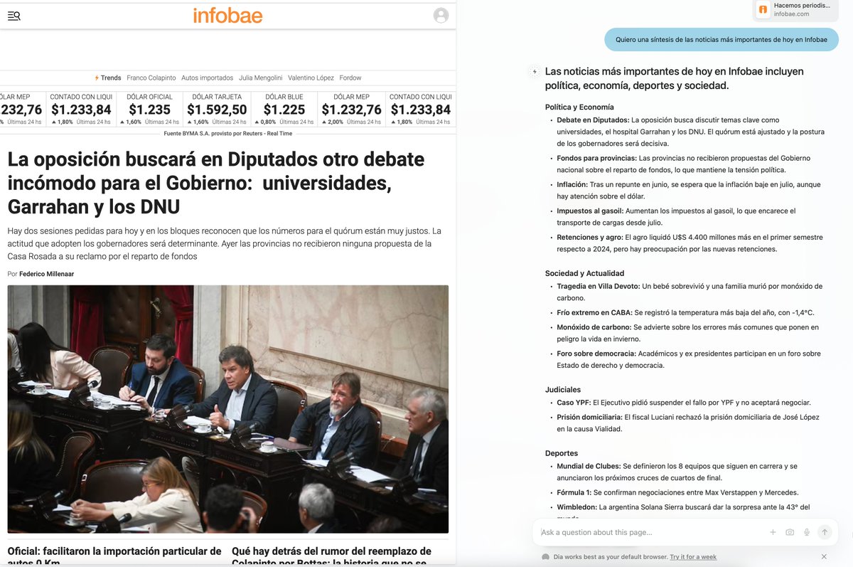Click the Política y Economía heading
The image size is (853, 567).
pos(579,107)
